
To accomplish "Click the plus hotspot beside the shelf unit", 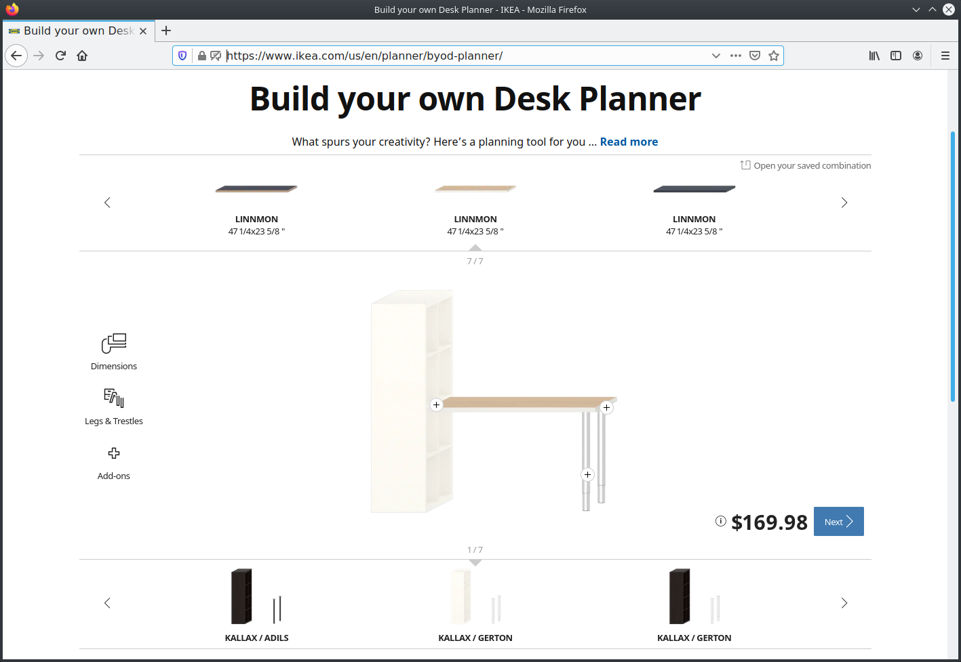I will click(x=436, y=405).
